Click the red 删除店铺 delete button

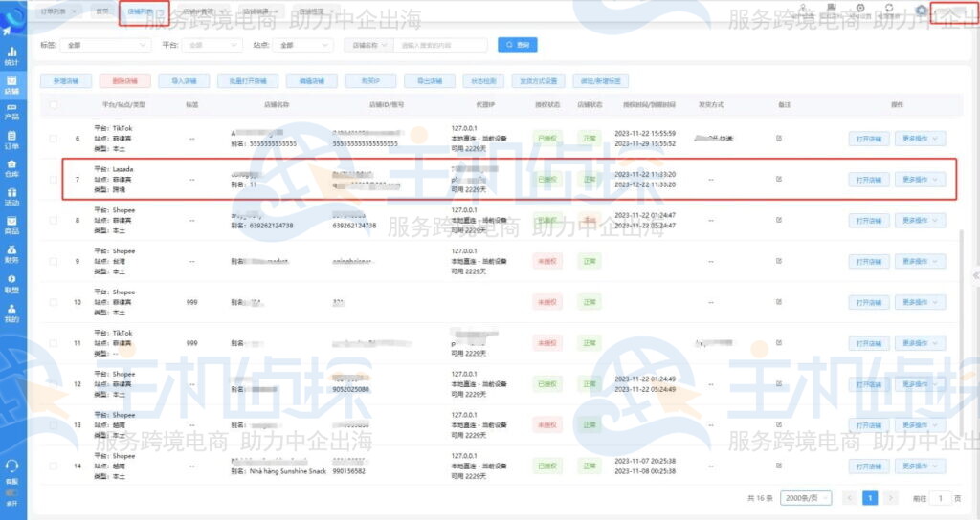coord(124,81)
